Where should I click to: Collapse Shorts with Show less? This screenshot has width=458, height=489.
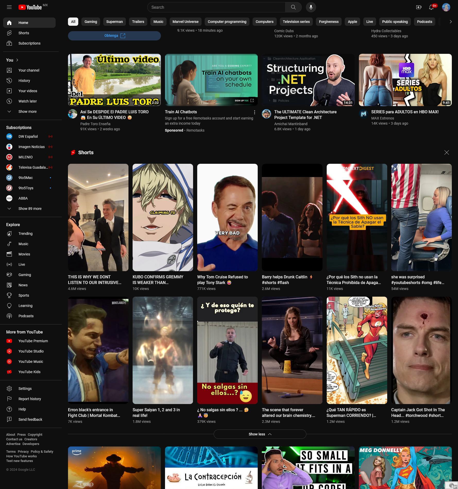(x=260, y=434)
